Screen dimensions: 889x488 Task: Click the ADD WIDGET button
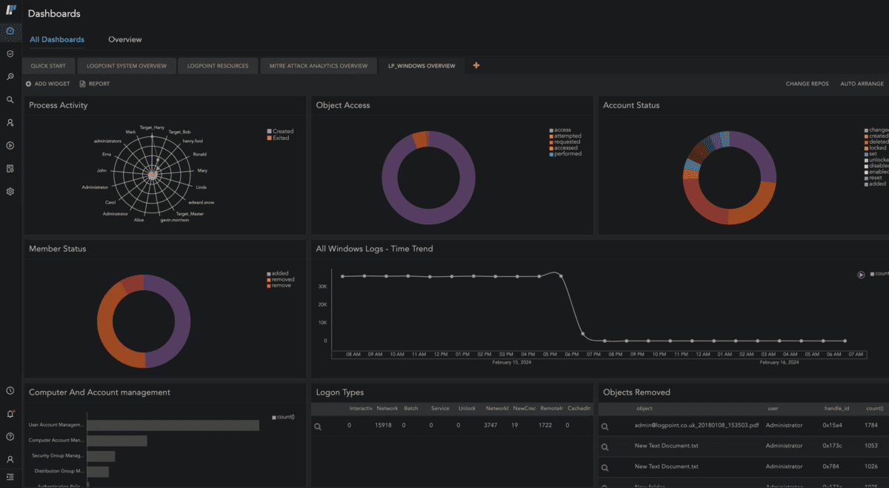point(47,84)
